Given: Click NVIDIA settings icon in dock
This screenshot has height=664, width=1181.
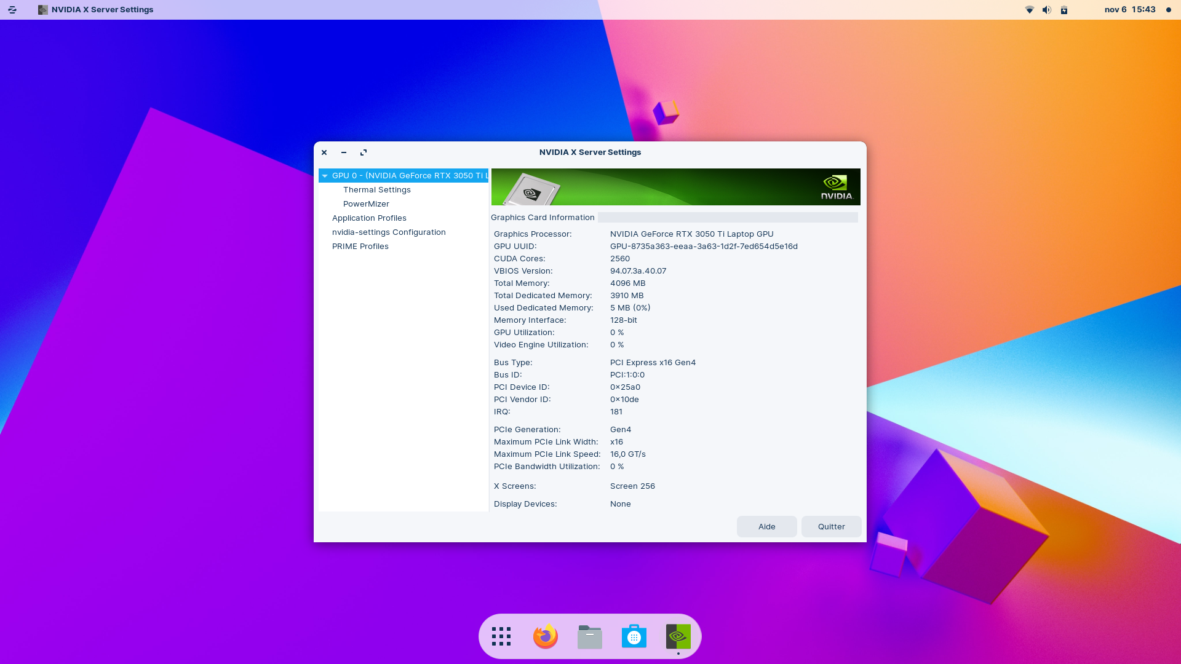Looking at the screenshot, I should click(678, 637).
